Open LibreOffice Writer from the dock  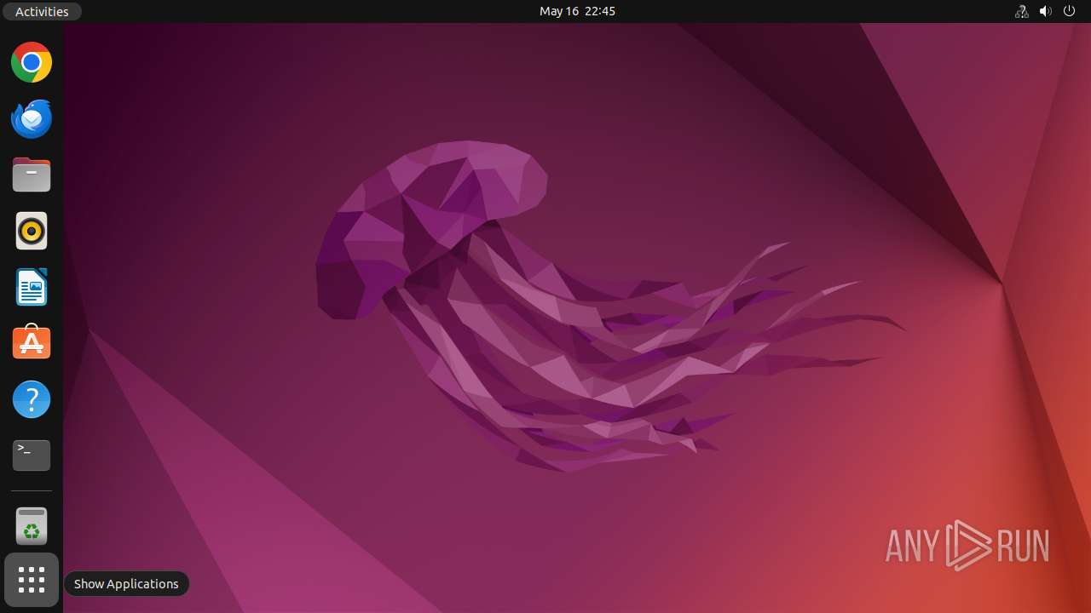[x=32, y=287]
